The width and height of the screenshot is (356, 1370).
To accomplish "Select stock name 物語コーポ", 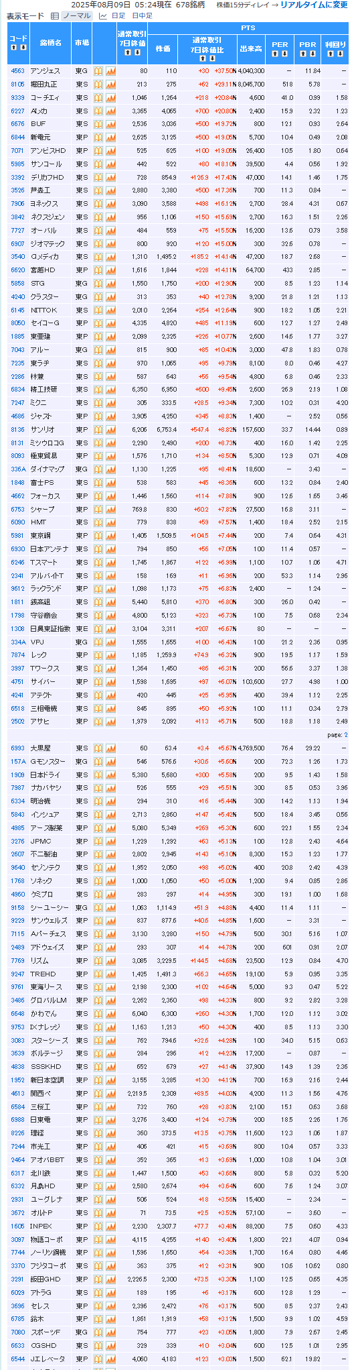I will [46, 1240].
